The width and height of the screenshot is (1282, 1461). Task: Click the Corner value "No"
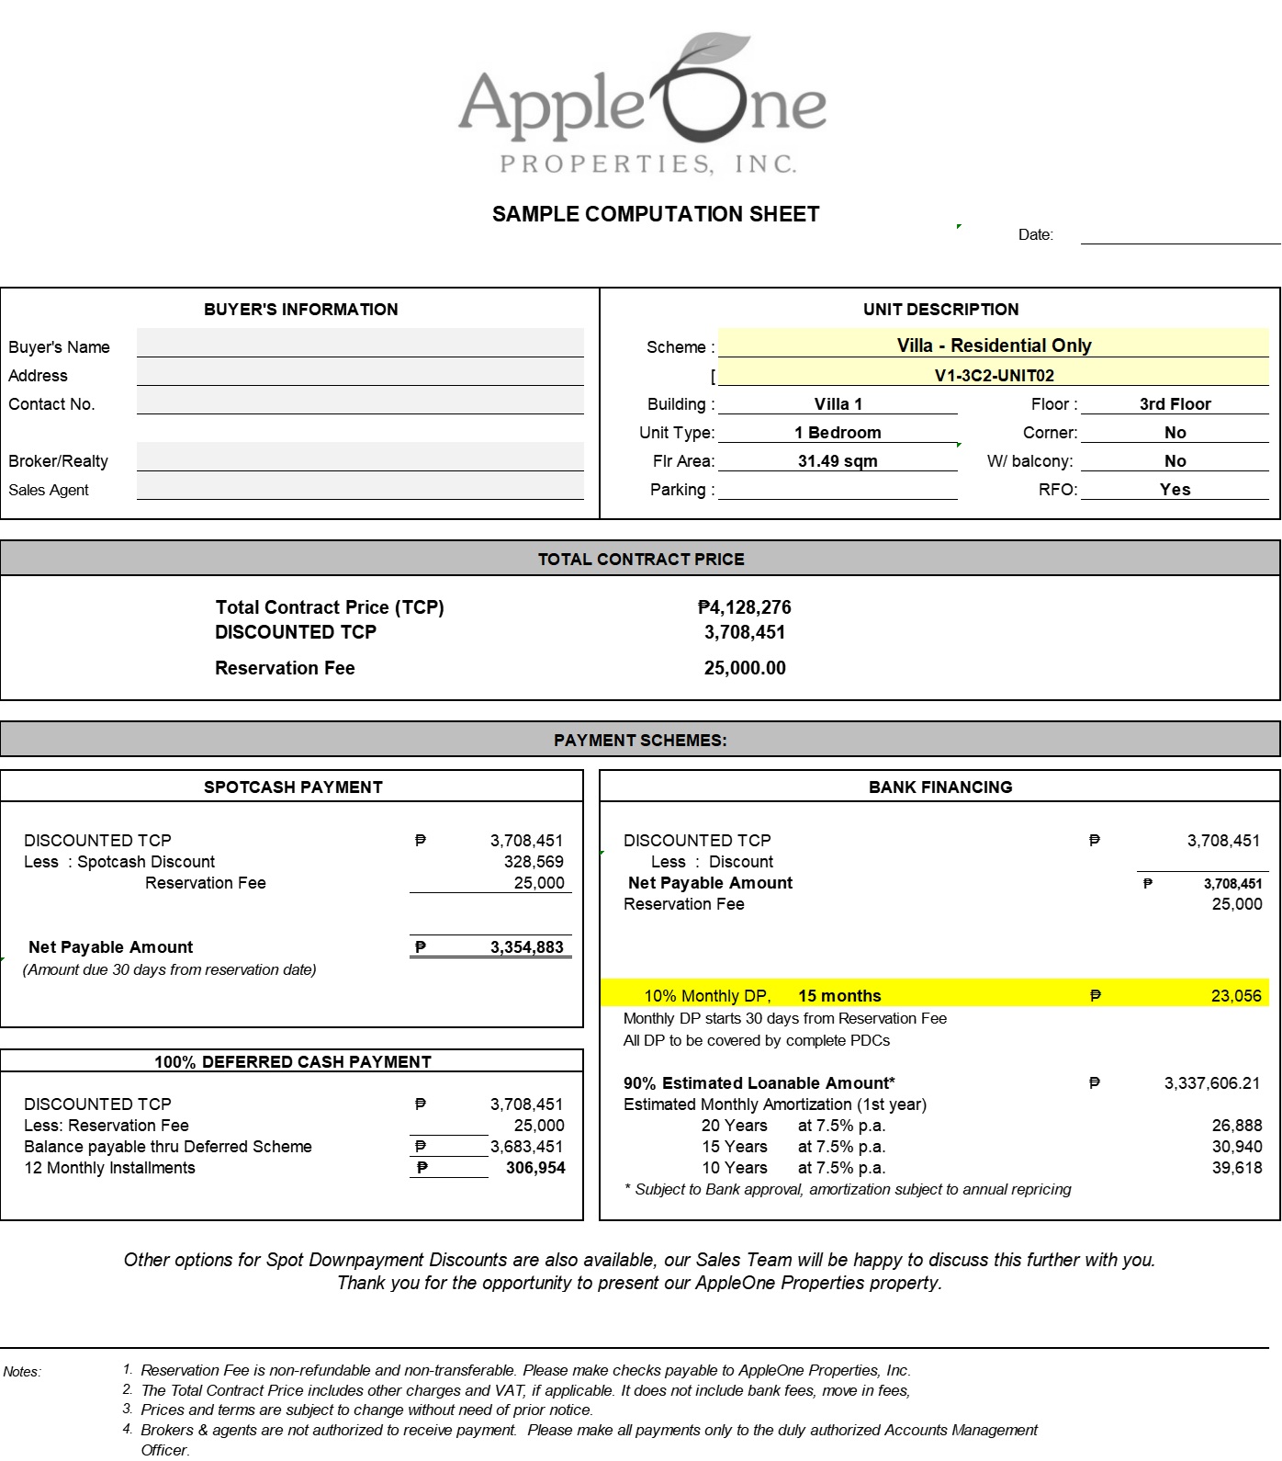tap(1175, 432)
